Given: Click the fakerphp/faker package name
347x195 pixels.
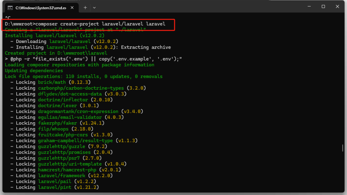Looking at the screenshot, I should click(x=57, y=123).
